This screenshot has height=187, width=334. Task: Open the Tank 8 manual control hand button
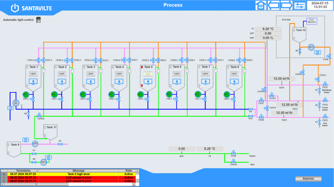(234, 81)
